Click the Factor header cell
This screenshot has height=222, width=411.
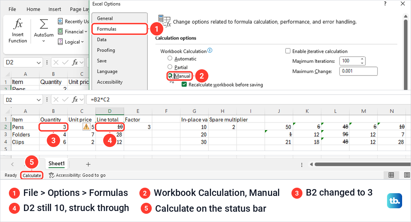pyautogui.click(x=138, y=119)
